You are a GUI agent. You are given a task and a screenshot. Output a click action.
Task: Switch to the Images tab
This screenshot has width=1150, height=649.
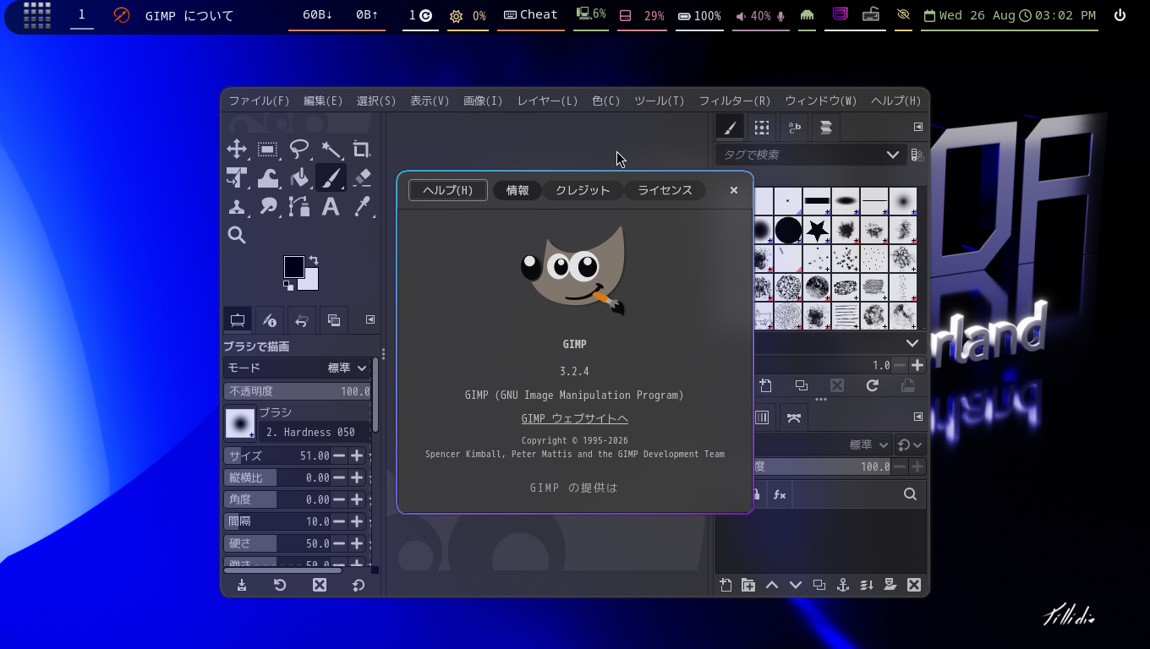[333, 320]
